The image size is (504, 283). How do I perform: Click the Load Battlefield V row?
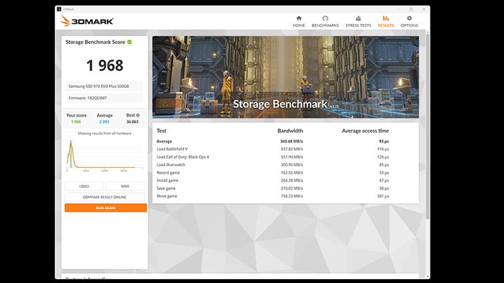[x=272, y=149]
